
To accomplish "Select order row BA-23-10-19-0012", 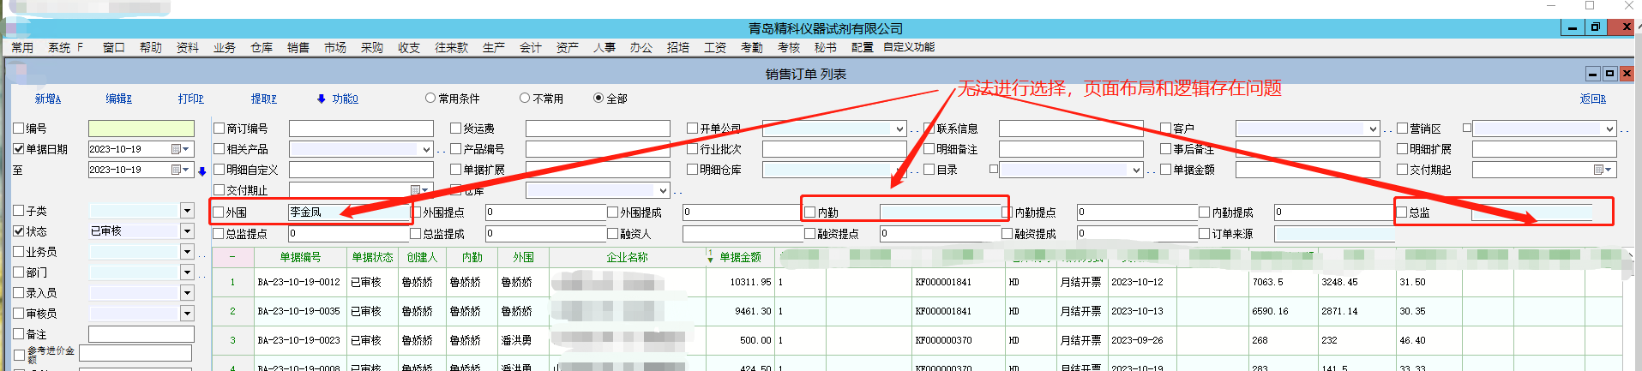I will click(x=298, y=282).
